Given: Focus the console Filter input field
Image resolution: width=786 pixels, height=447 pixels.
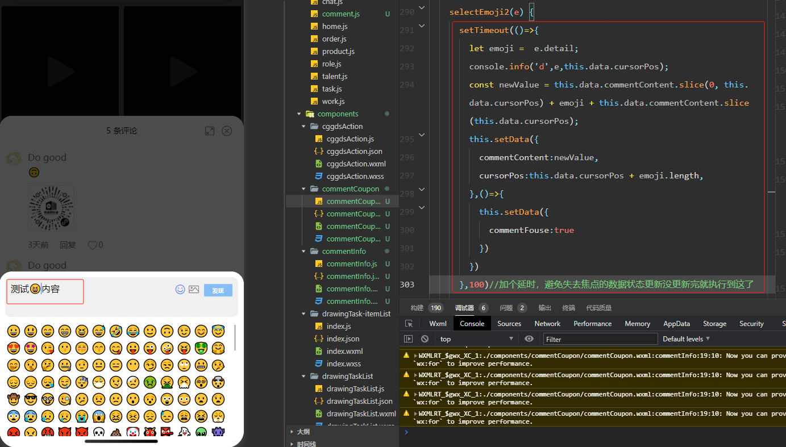Looking at the screenshot, I should tap(600, 339).
